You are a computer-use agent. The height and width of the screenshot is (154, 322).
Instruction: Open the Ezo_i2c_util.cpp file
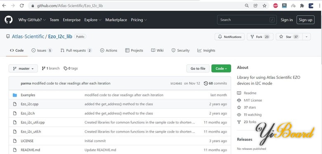coord(33,122)
